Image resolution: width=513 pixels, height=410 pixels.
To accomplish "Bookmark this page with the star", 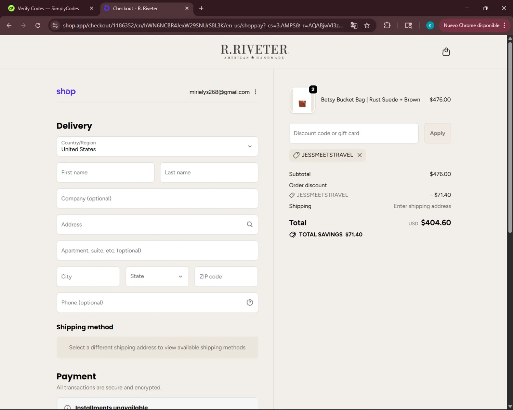I will [x=367, y=25].
